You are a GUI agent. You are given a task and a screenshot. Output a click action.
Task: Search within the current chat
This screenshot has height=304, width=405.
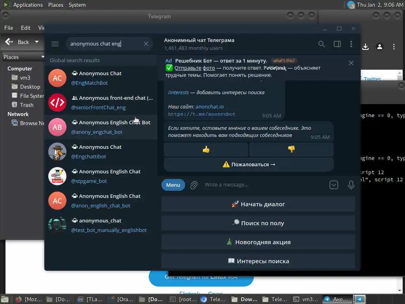click(x=321, y=44)
